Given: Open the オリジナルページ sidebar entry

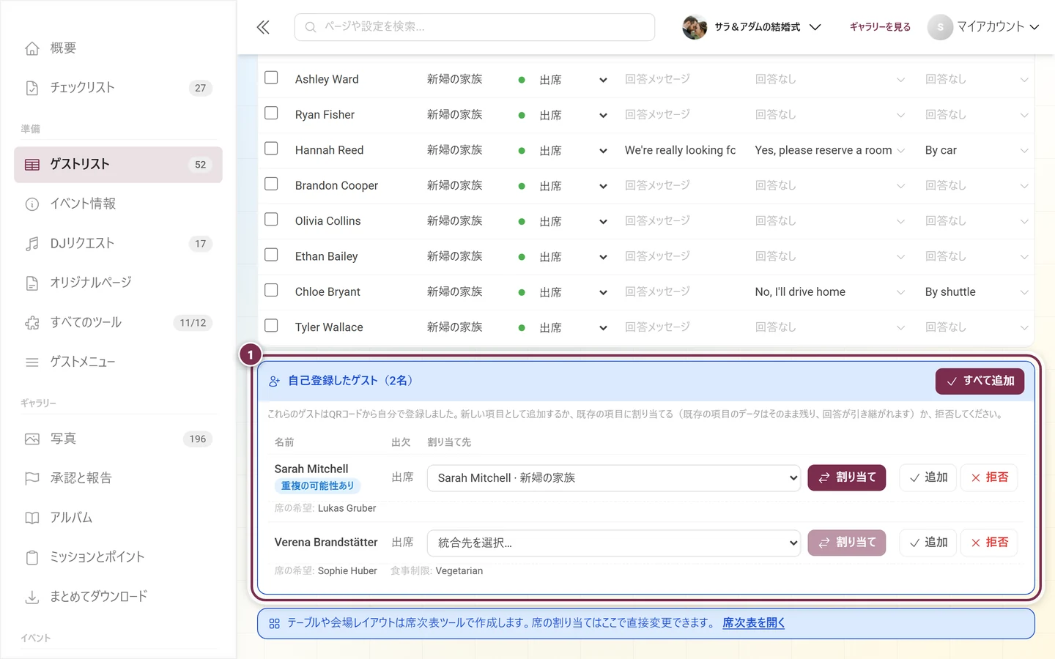Looking at the screenshot, I should point(118,283).
